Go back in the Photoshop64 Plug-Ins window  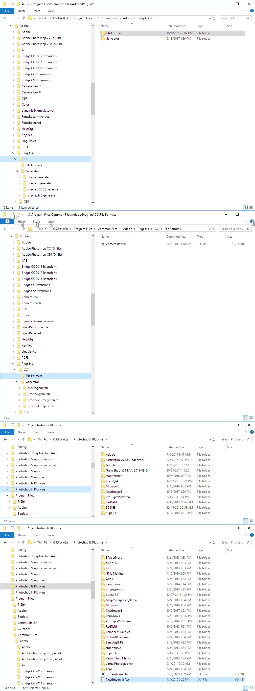click(x=5, y=439)
